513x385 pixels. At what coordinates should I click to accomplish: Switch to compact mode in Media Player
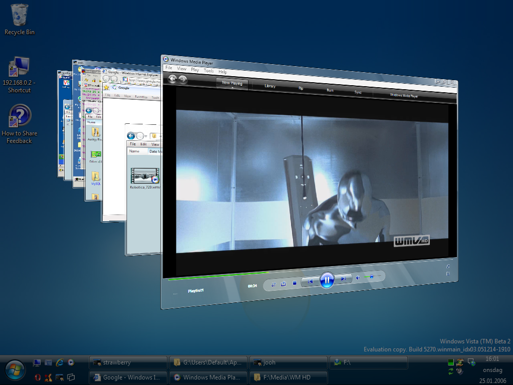click(x=448, y=274)
